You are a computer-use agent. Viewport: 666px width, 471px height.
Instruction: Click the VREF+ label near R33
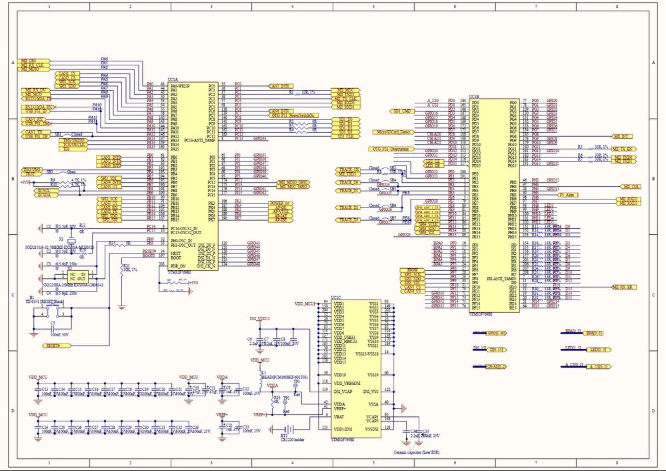[x=259, y=414]
